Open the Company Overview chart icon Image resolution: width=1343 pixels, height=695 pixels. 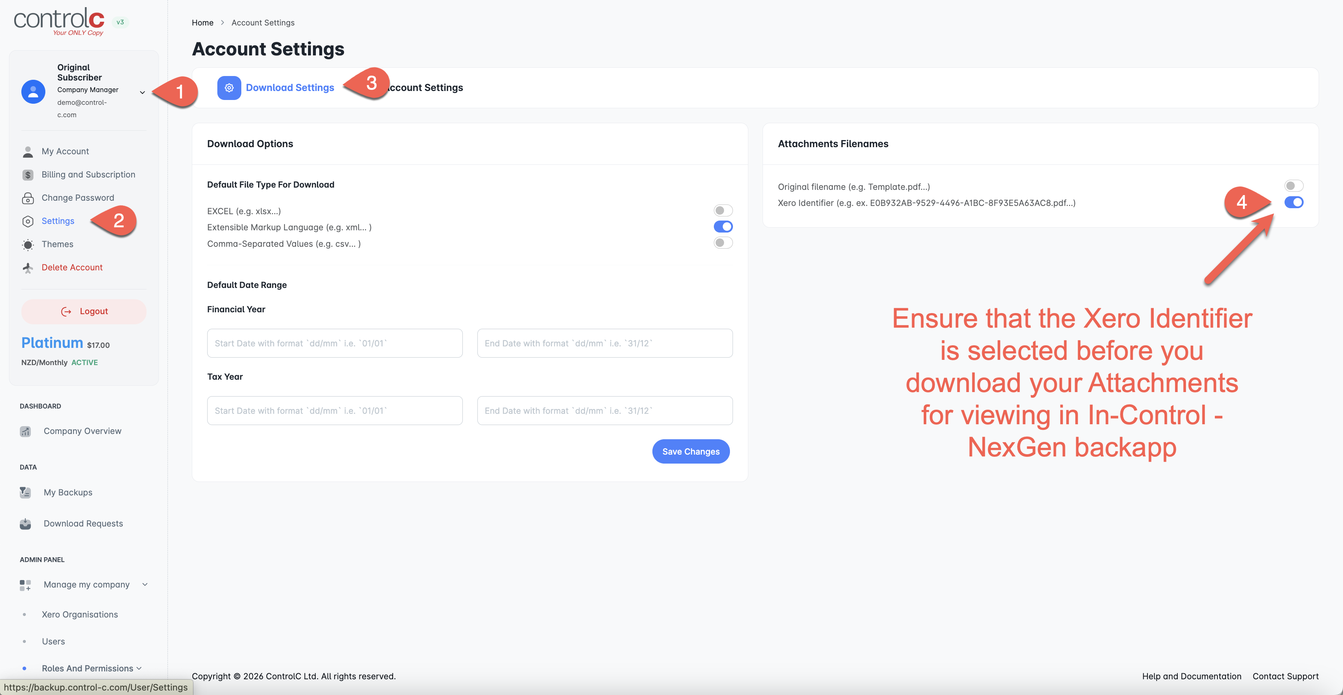25,431
